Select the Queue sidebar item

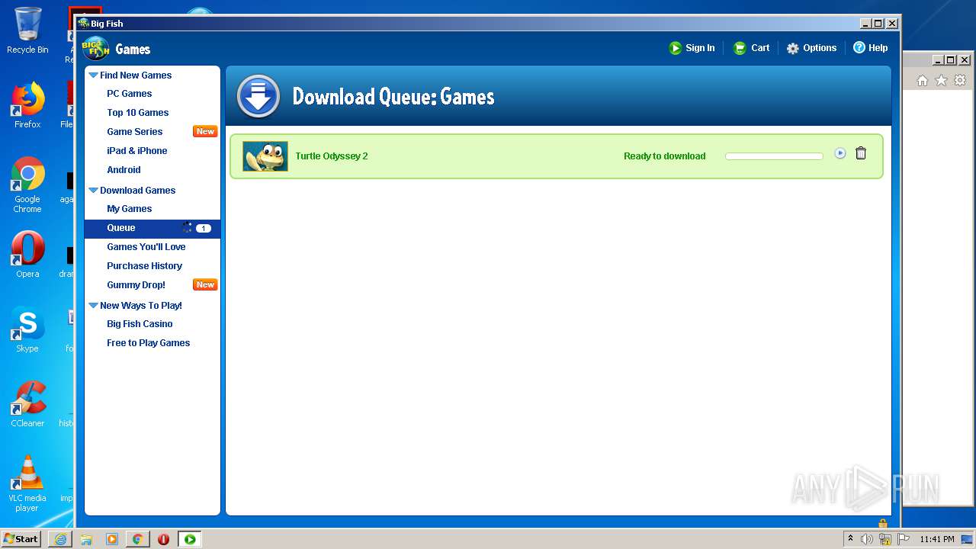pyautogui.click(x=152, y=228)
